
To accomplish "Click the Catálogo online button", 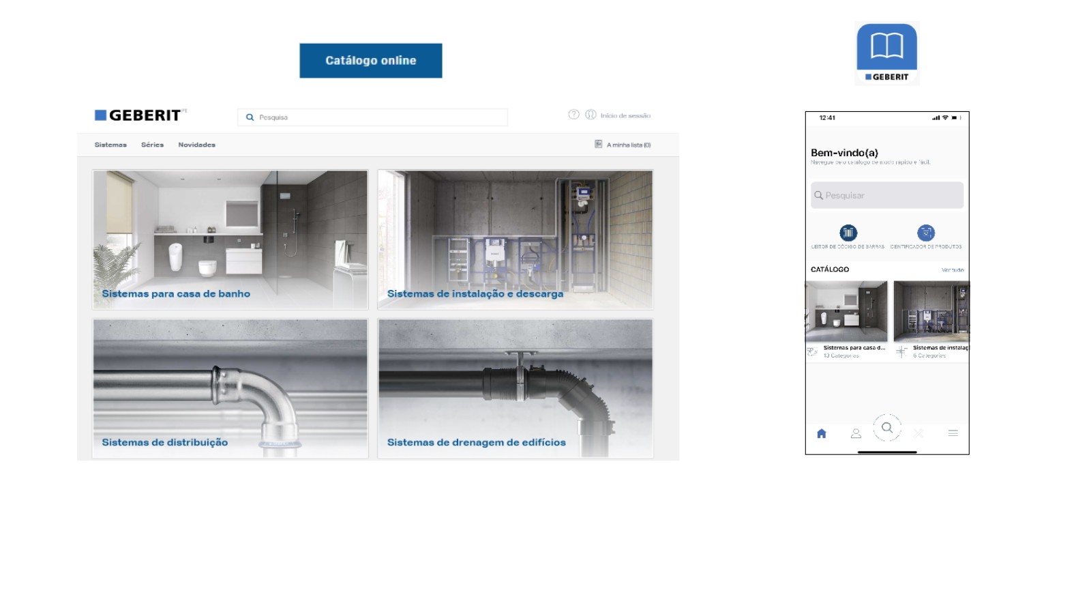I will coord(371,60).
